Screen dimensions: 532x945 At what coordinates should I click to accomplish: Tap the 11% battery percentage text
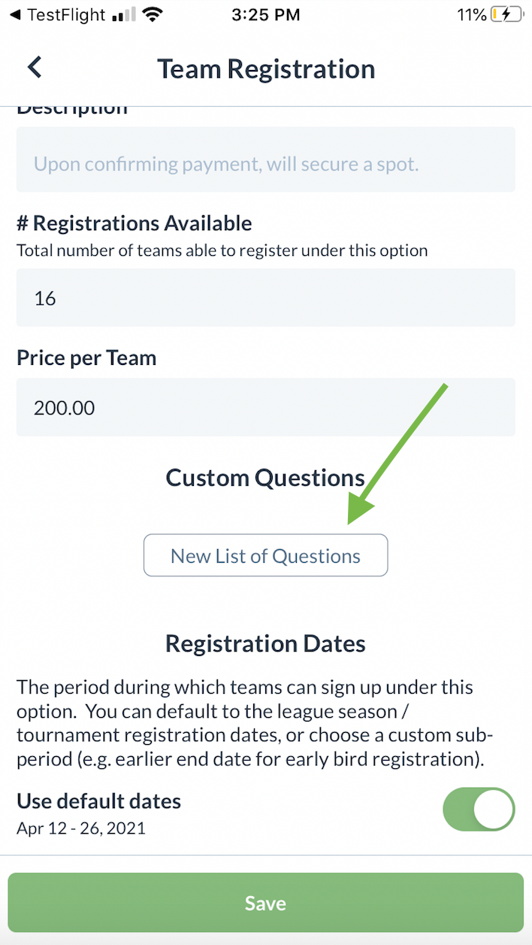(x=471, y=14)
